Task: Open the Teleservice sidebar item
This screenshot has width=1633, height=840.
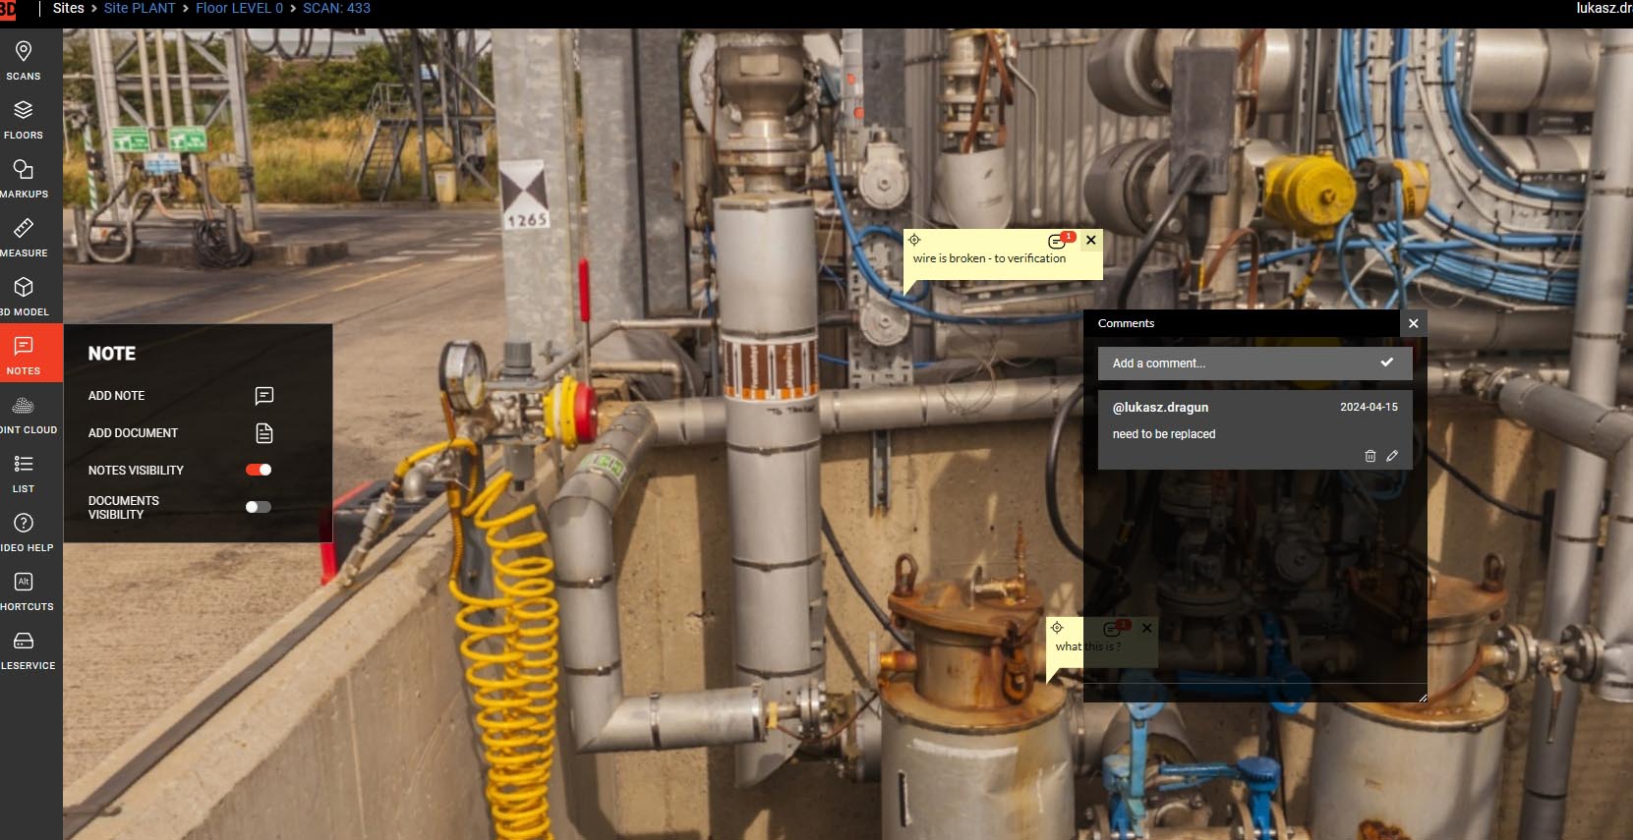Action: [24, 649]
